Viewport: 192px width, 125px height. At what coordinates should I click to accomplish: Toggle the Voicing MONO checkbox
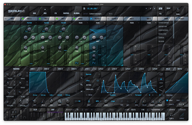coord(167,100)
